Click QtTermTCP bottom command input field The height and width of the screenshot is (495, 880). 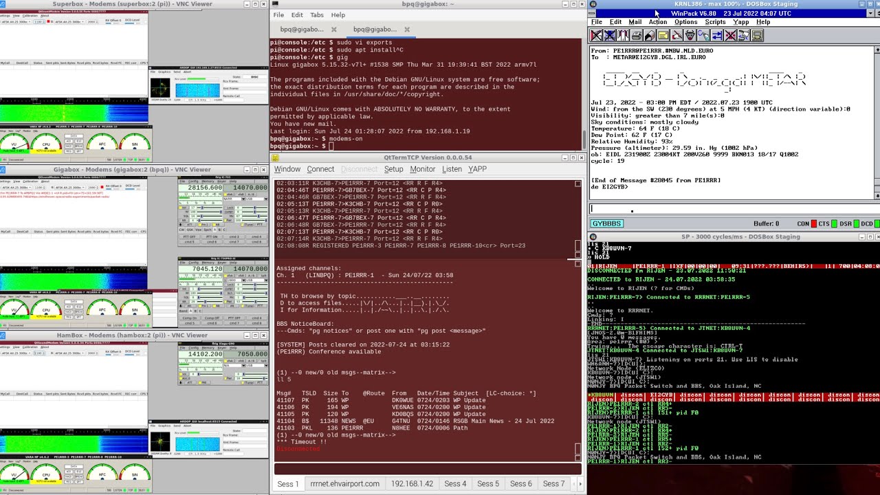(428, 470)
